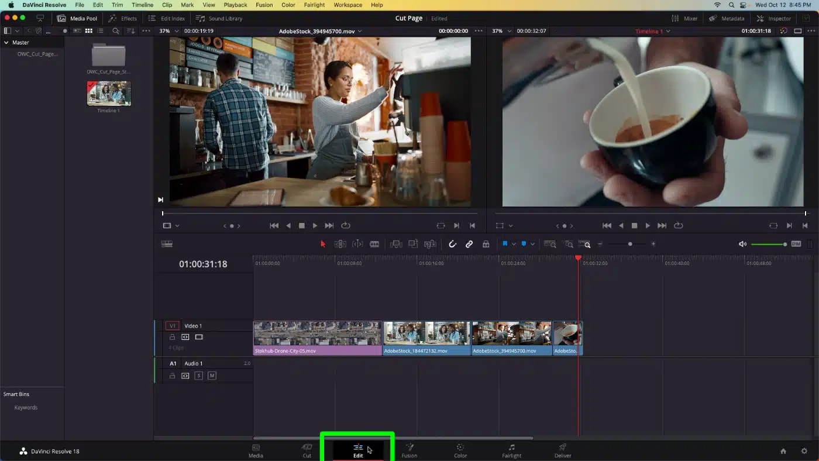This screenshot has height=461, width=819.
Task: Open the Sound Library
Action: [219, 18]
